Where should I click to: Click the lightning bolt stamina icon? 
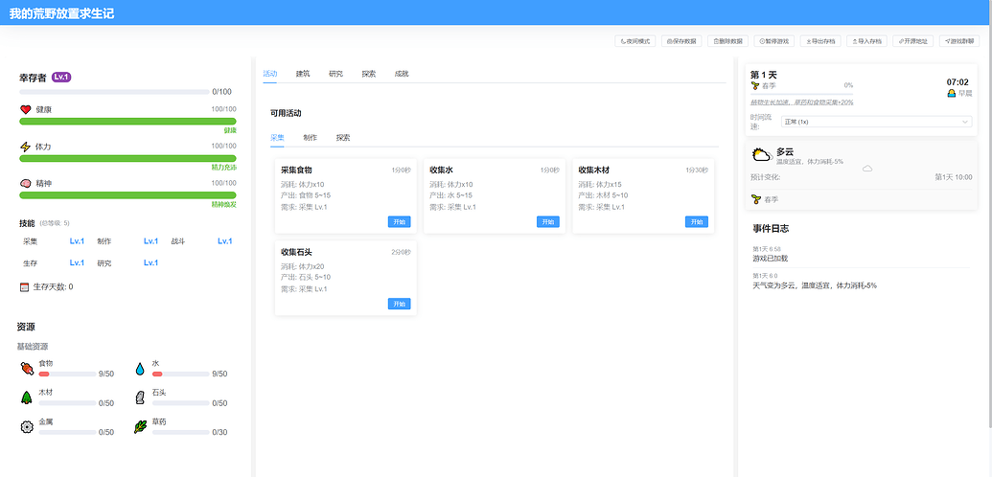click(x=25, y=147)
